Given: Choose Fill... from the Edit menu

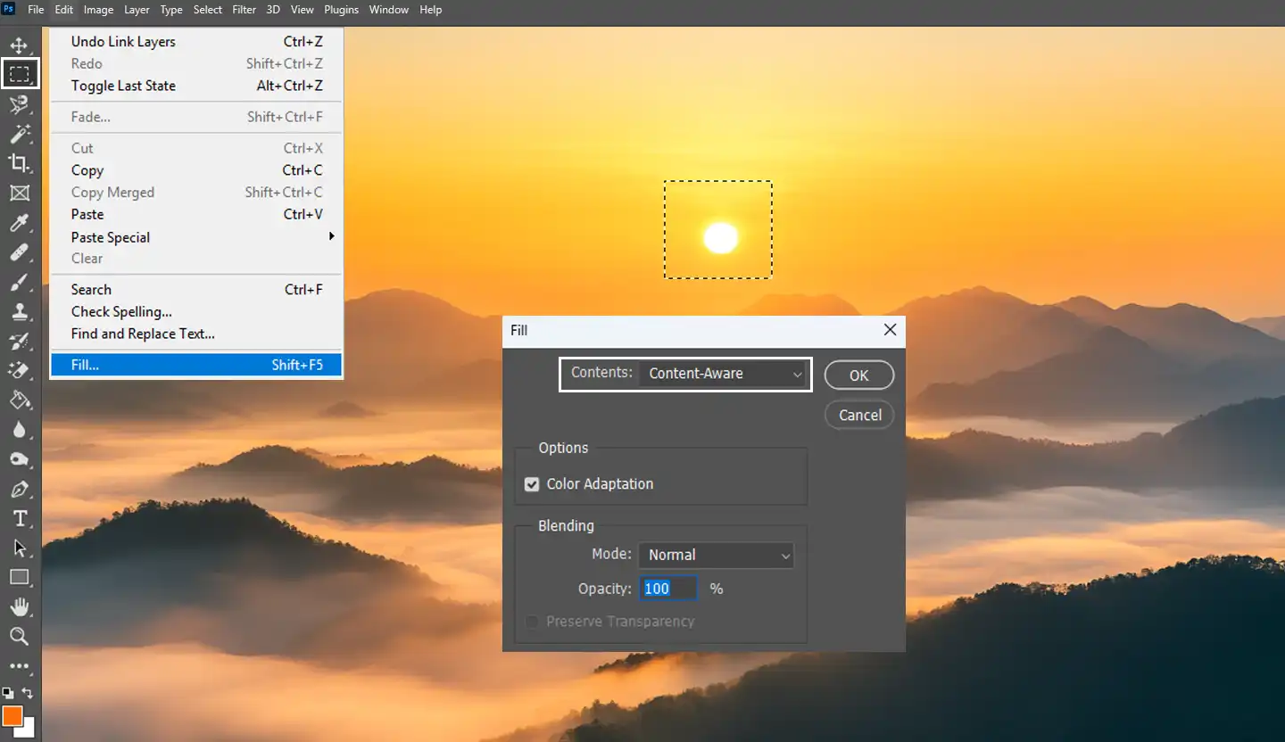Looking at the screenshot, I should [x=196, y=365].
